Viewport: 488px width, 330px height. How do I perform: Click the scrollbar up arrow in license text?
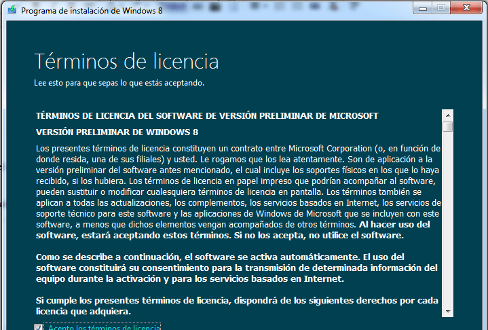[x=448, y=115]
